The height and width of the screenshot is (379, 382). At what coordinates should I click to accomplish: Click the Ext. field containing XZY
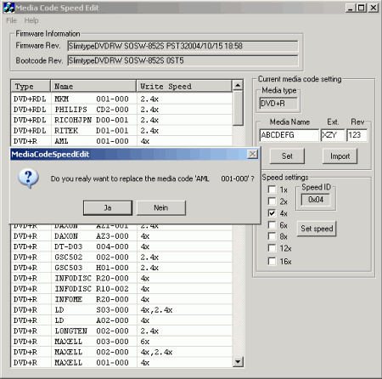(x=333, y=135)
